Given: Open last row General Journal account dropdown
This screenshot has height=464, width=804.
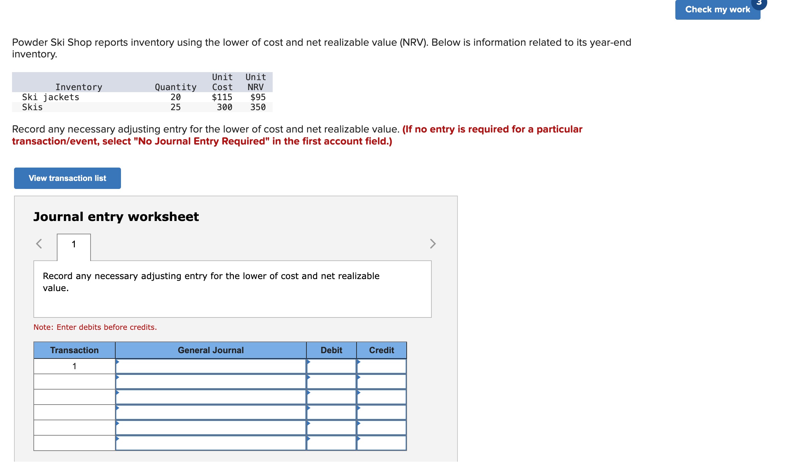Looking at the screenshot, I should 211,443.
